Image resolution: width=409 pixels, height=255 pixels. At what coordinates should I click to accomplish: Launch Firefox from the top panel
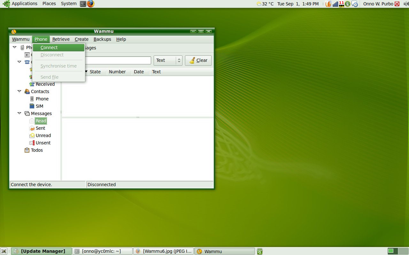[x=91, y=4]
